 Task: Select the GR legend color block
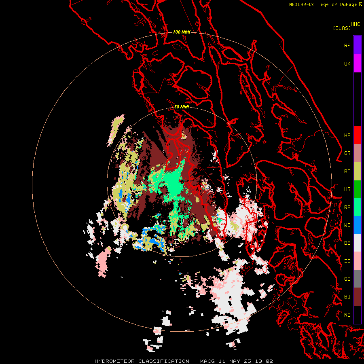[x=357, y=153]
